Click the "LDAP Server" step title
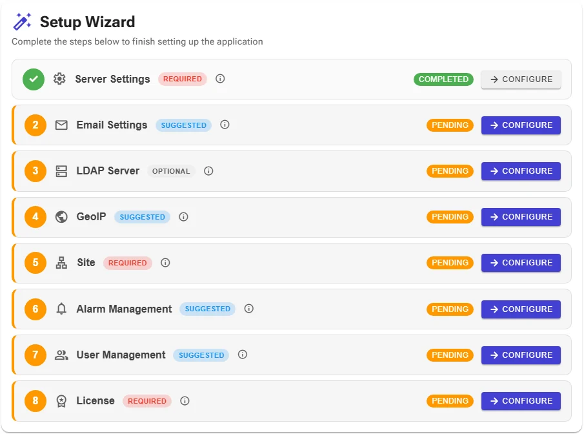Viewport: 584px width, 434px height. point(108,170)
